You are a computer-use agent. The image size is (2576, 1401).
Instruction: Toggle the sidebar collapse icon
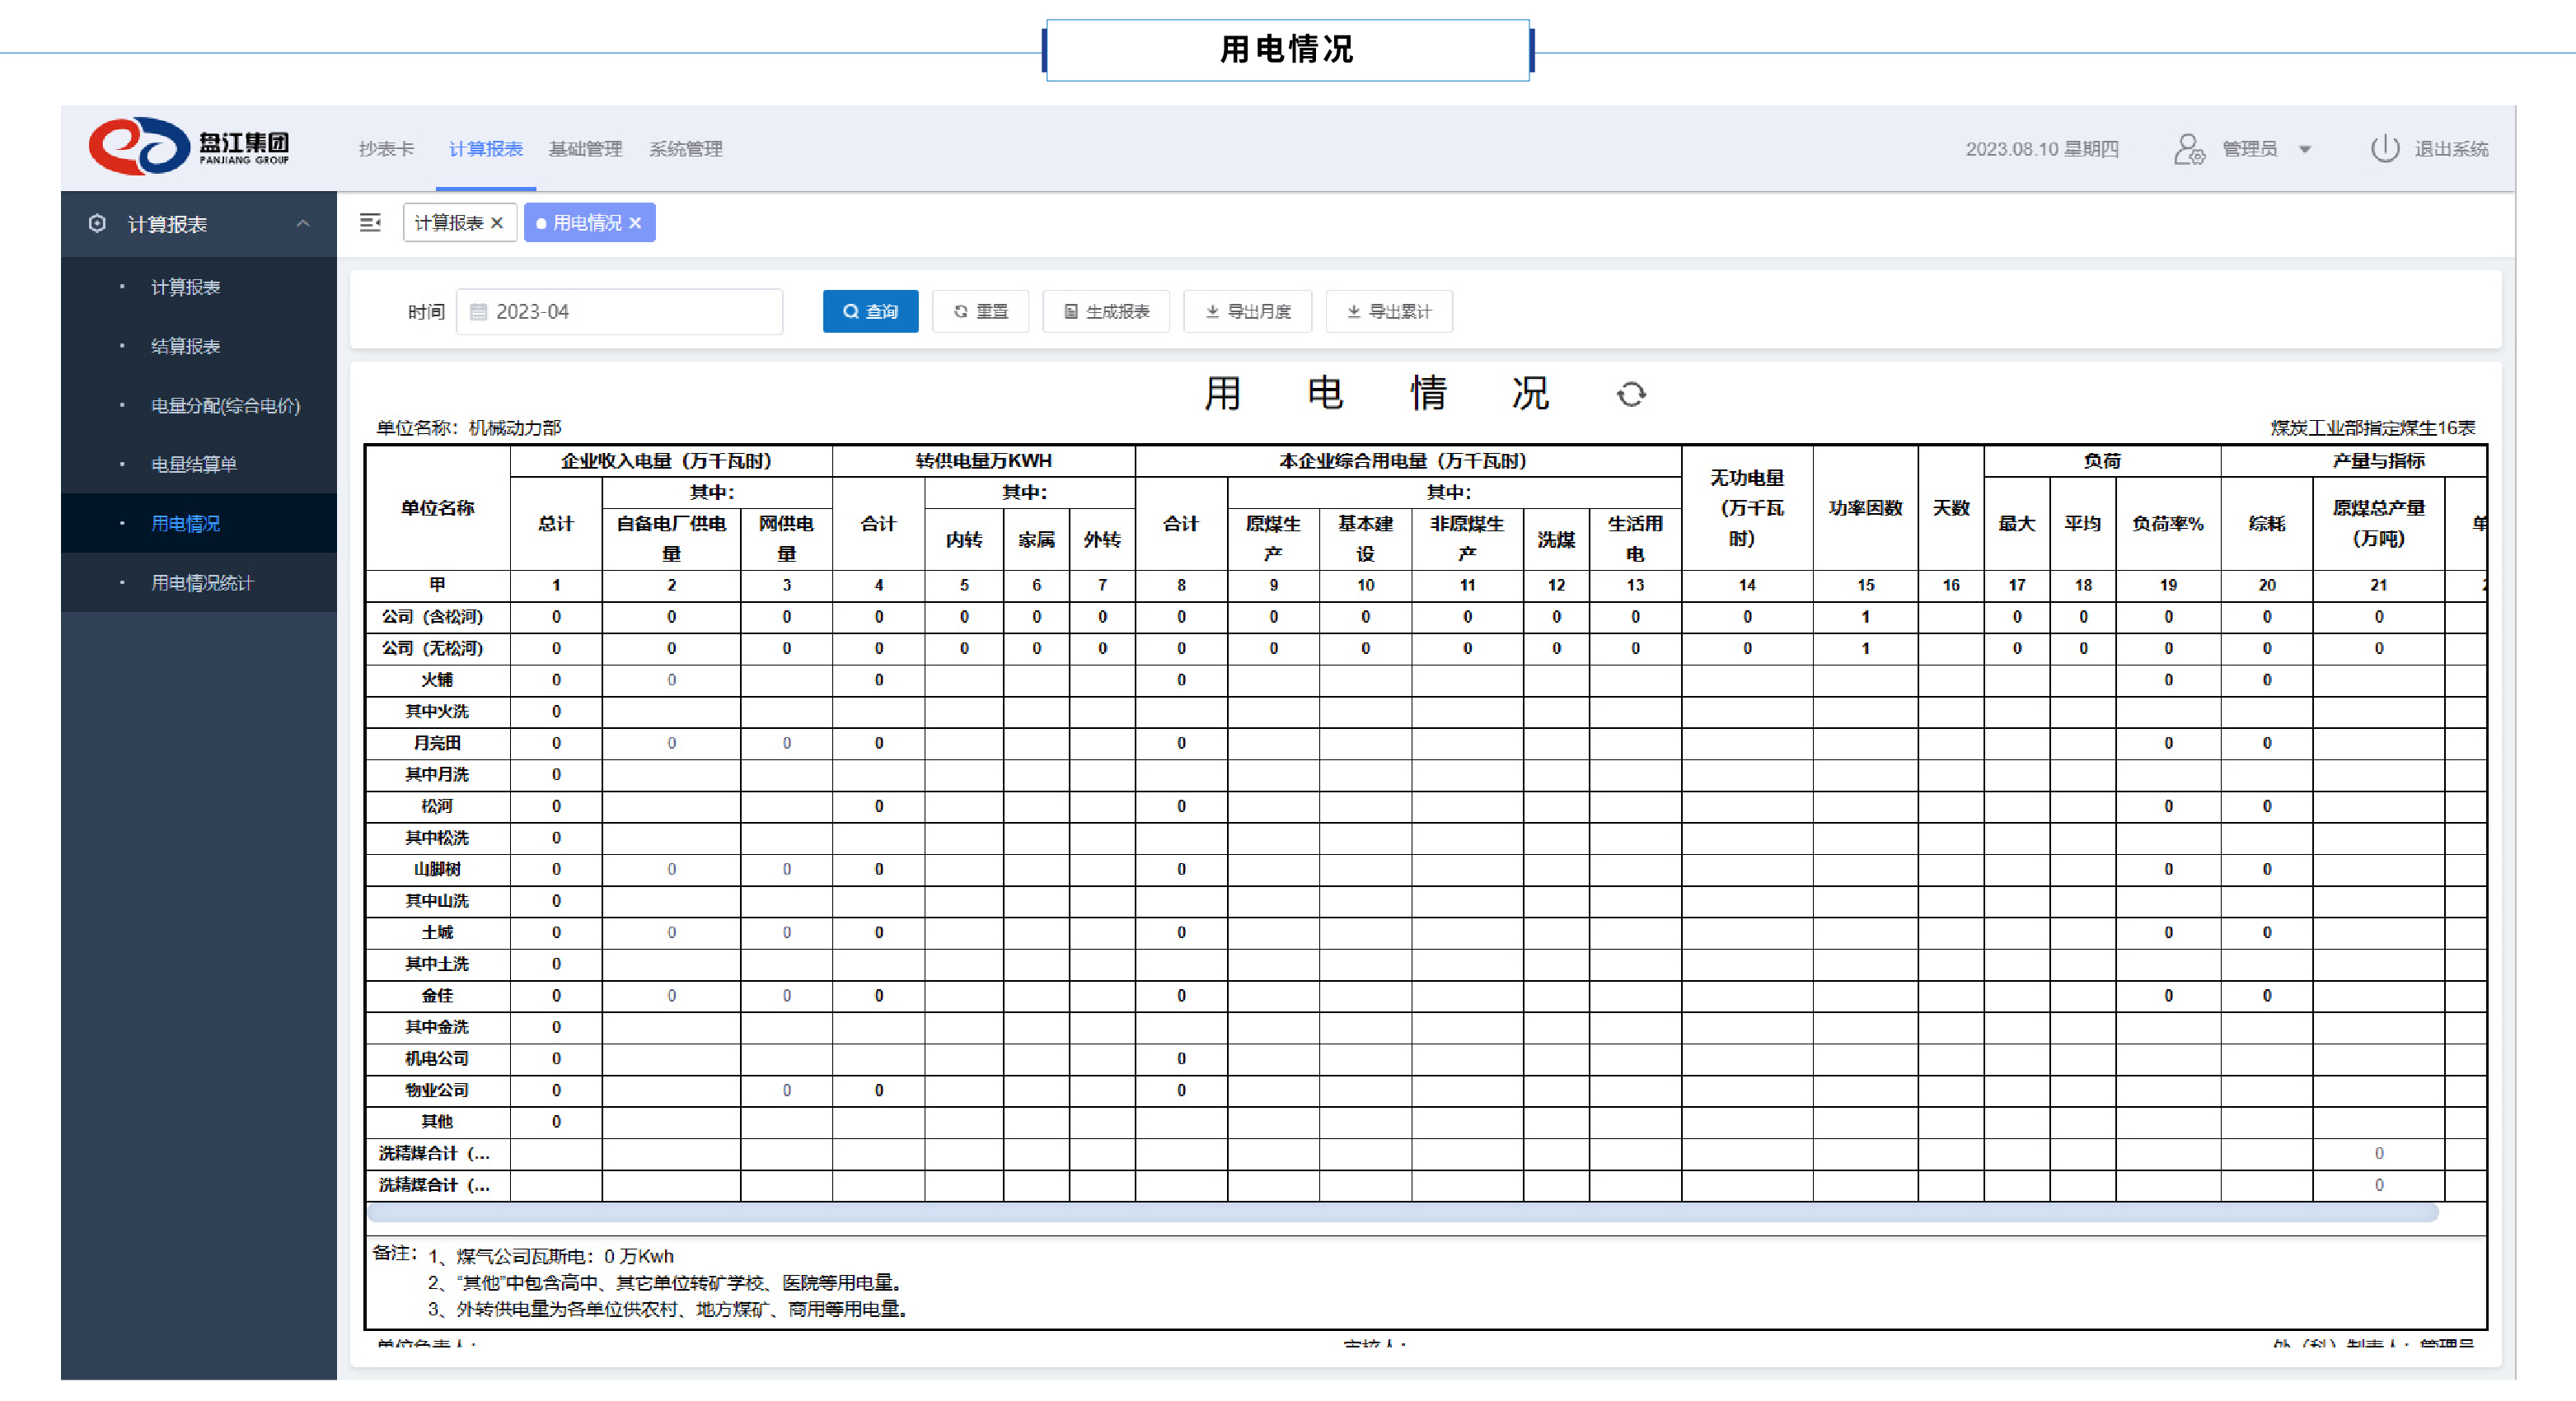tap(370, 223)
